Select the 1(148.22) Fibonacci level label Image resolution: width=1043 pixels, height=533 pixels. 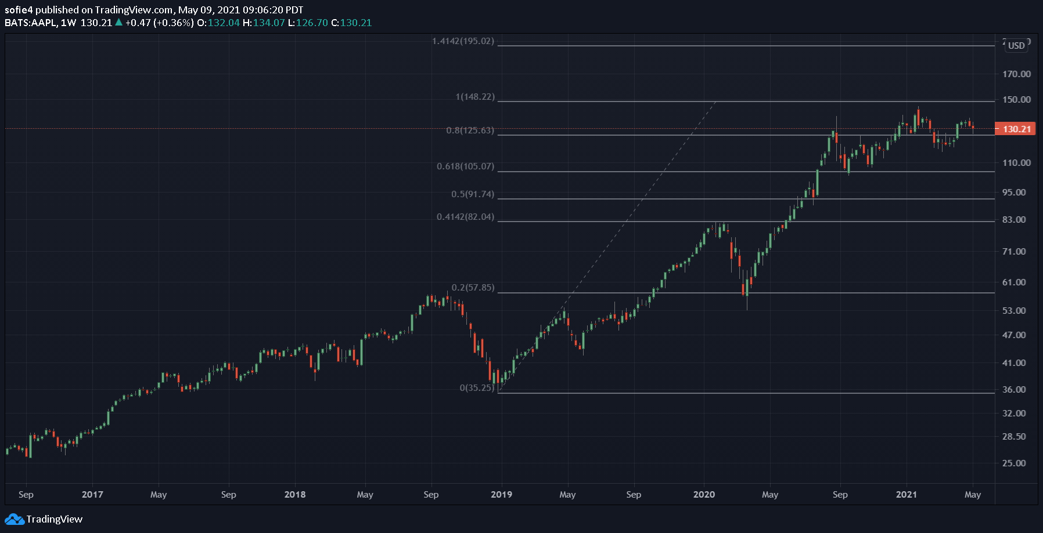pyautogui.click(x=475, y=97)
